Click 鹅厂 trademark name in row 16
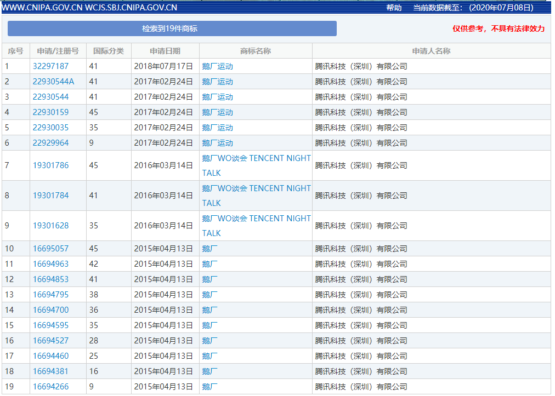 [209, 341]
